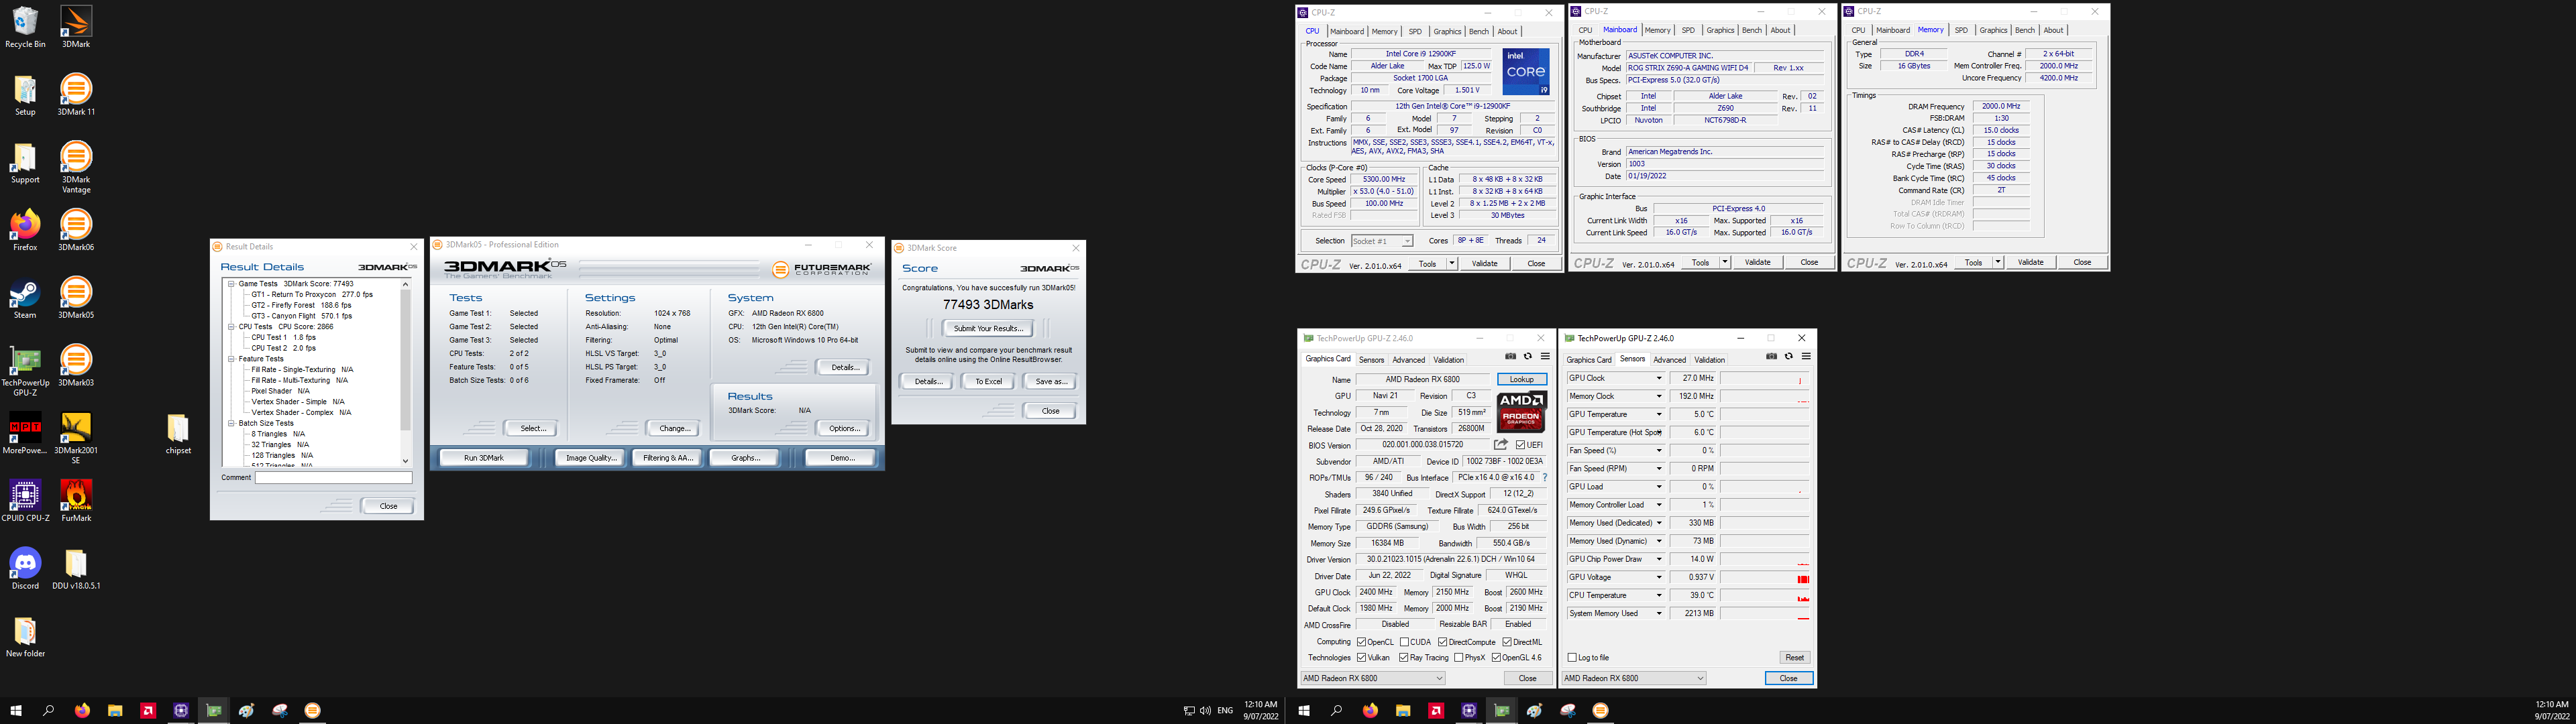Image resolution: width=2576 pixels, height=724 pixels.
Task: Toggle the DirectML checkbox
Action: click(1507, 642)
